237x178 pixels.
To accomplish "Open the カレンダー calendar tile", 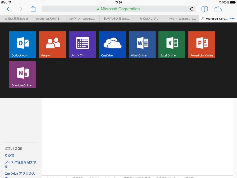I will pos(82,45).
